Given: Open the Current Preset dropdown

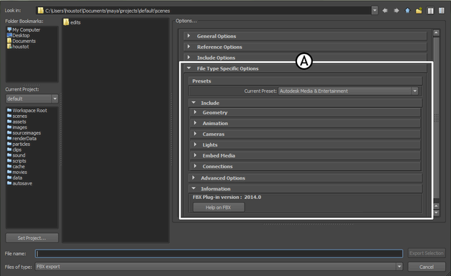Looking at the screenshot, I should tap(348, 91).
